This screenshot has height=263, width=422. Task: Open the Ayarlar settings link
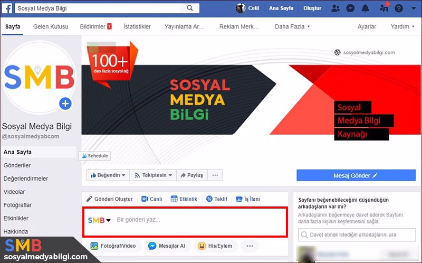pyautogui.click(x=367, y=26)
